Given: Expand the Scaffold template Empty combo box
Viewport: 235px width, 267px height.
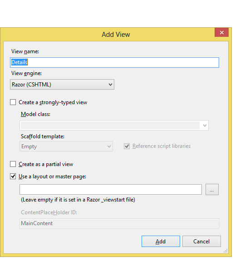Looking at the screenshot, I should 66,146.
